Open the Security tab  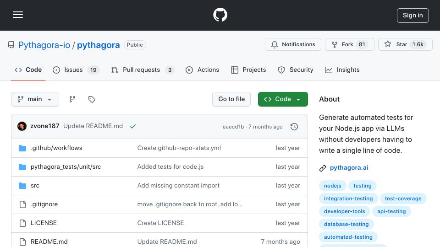296,70
